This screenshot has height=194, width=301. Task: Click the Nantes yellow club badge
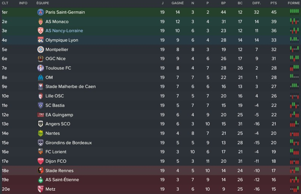pyautogui.click(x=41, y=133)
